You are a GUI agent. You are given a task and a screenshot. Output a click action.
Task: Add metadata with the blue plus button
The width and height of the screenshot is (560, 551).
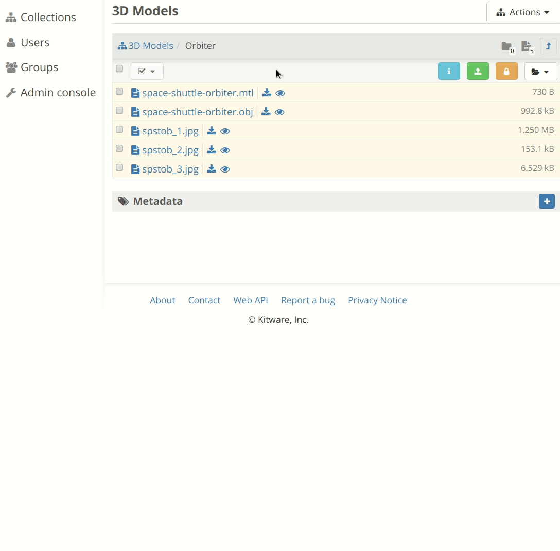[x=547, y=201]
